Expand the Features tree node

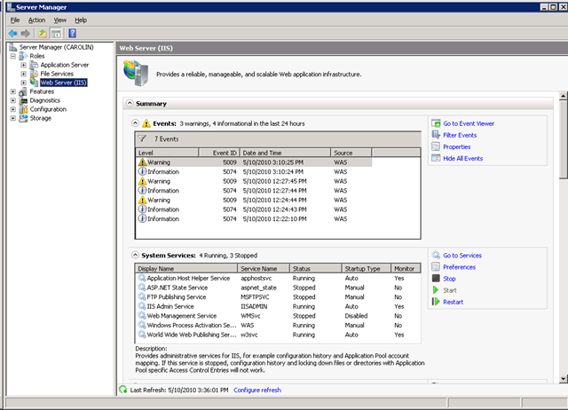pos(13,91)
